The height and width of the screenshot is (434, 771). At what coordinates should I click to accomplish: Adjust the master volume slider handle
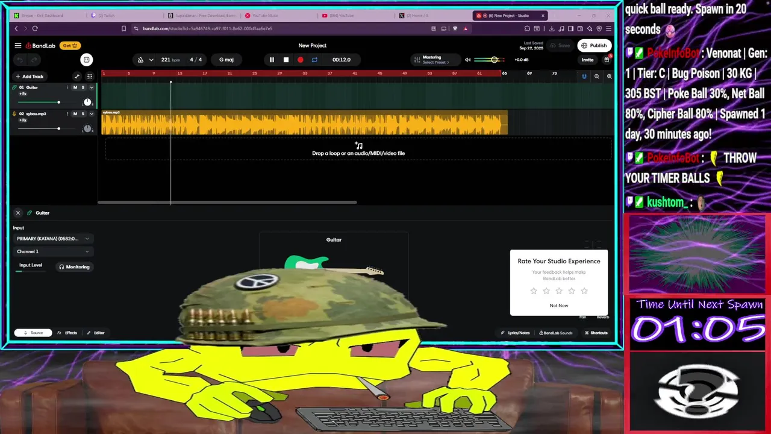tap(495, 60)
